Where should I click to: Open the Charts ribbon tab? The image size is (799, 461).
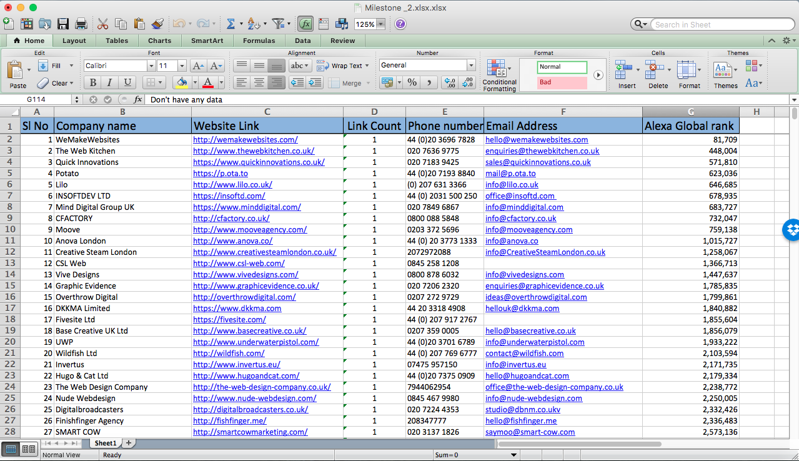pyautogui.click(x=159, y=41)
